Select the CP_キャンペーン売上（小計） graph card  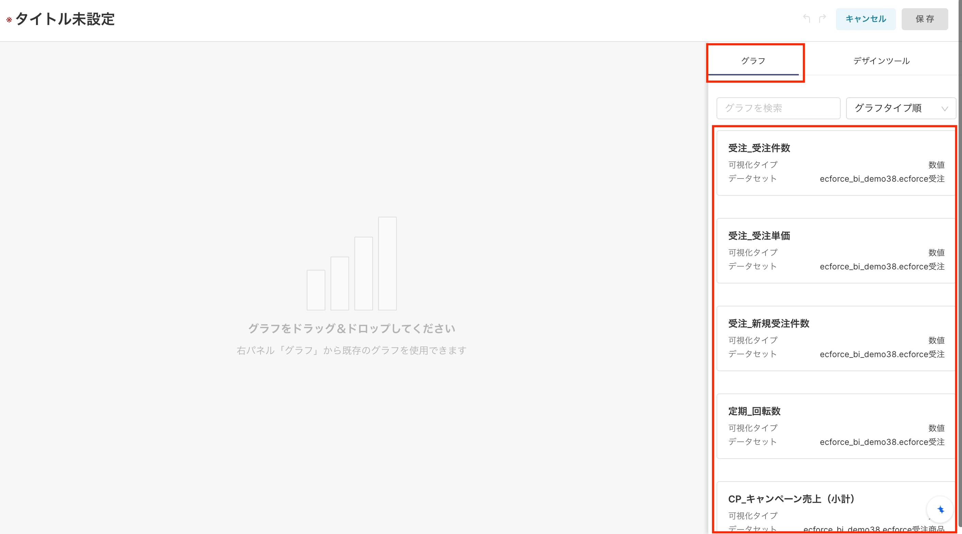pyautogui.click(x=836, y=508)
